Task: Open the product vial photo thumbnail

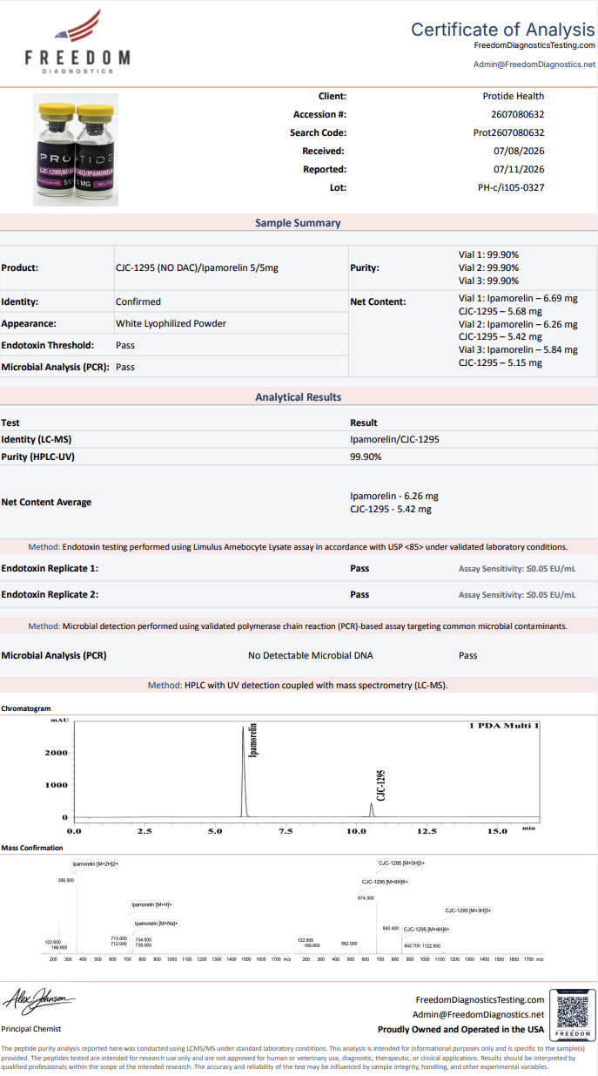Action: (75, 149)
